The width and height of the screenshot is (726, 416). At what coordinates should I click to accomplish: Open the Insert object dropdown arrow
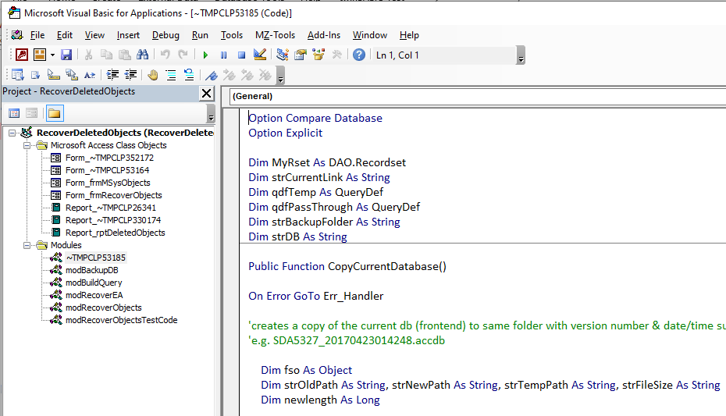tap(52, 55)
